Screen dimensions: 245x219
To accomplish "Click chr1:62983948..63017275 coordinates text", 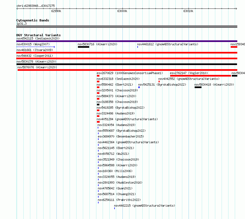I will coord(36,6).
